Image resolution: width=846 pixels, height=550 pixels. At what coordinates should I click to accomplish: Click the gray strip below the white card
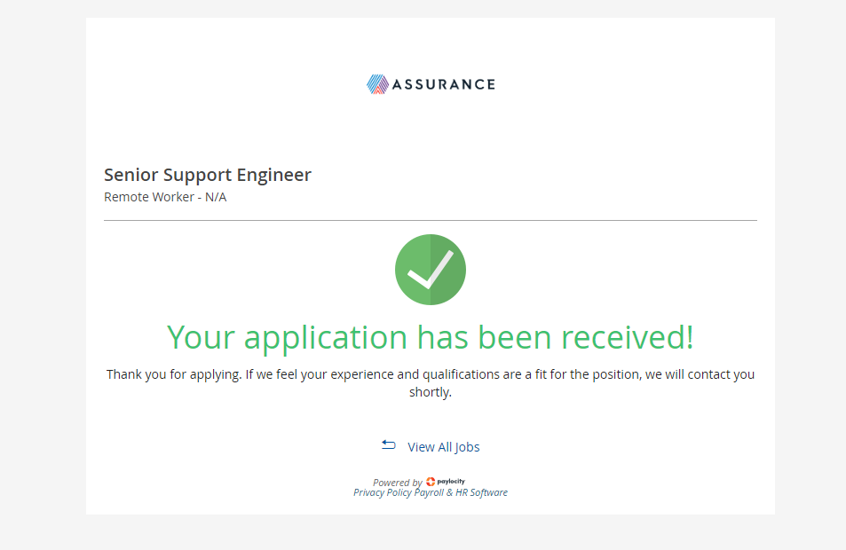(x=431, y=532)
